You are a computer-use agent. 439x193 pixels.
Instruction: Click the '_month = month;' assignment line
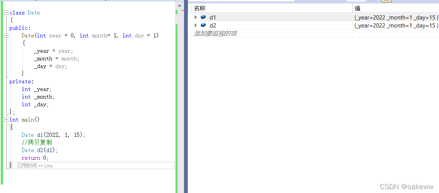(56, 58)
